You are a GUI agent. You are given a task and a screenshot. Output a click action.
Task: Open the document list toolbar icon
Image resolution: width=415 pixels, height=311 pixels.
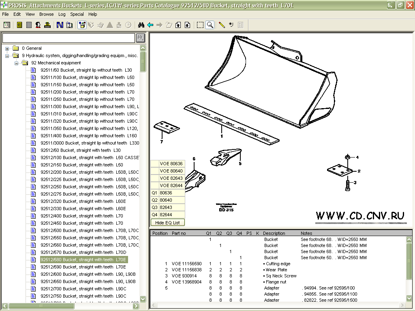(29, 25)
